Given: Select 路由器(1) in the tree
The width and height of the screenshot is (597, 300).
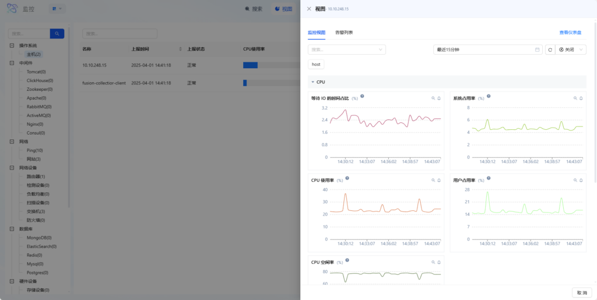Looking at the screenshot, I should (36, 177).
